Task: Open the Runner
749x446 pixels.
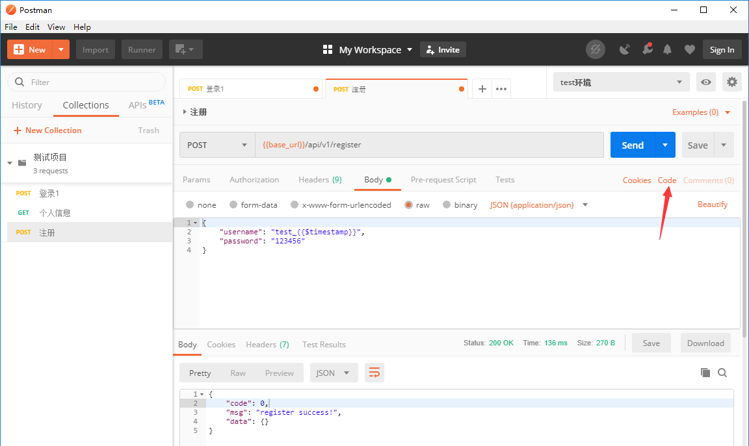Action: coord(142,49)
